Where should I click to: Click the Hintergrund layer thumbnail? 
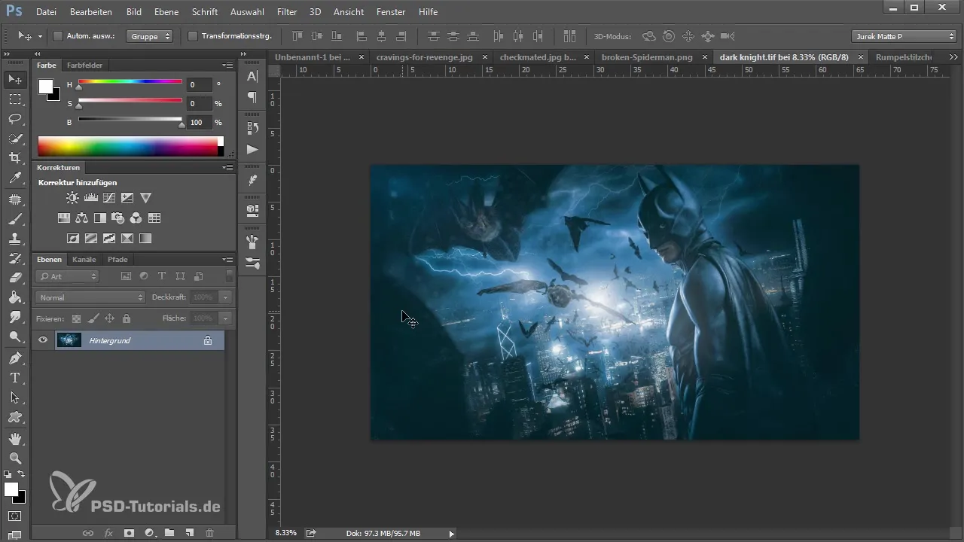[69, 340]
